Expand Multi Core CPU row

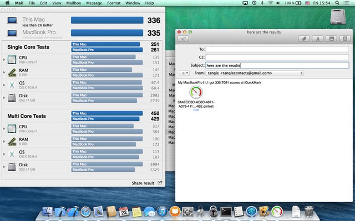pyautogui.click(x=4, y=129)
